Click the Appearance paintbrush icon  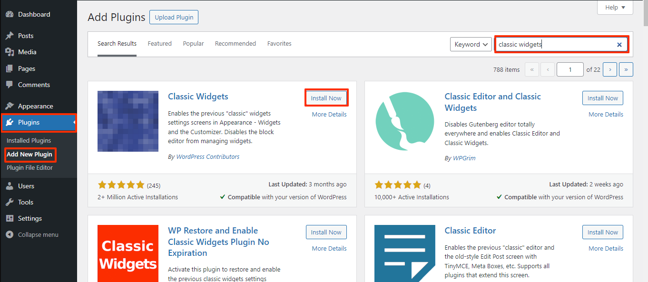10,106
